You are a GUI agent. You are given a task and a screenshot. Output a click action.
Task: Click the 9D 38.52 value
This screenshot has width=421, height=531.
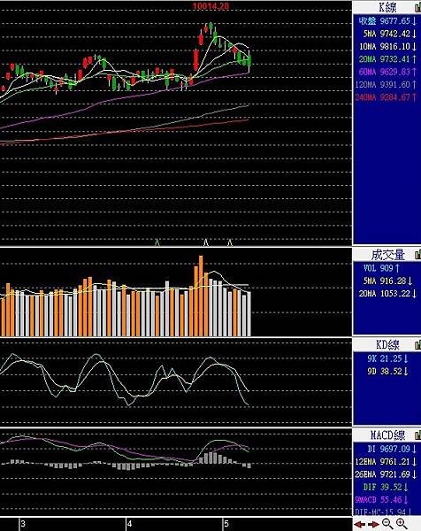coord(388,372)
